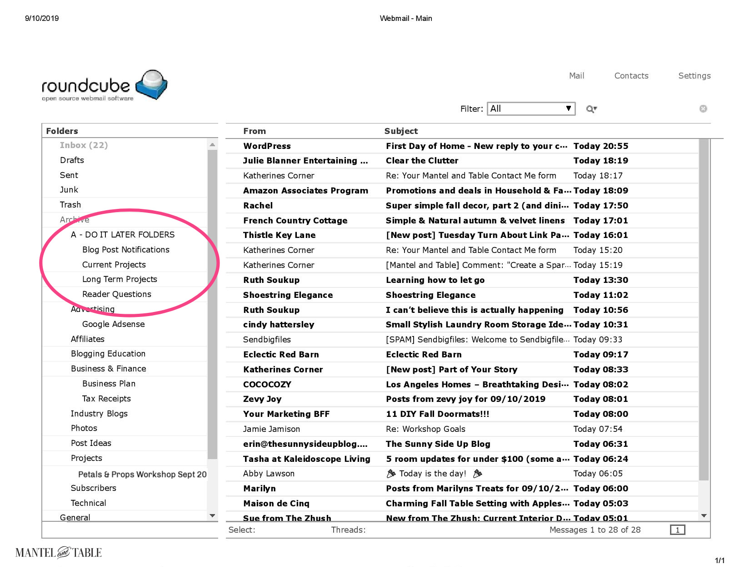750x579 pixels.
Task: Open the Inbox (22) folder
Action: click(125, 145)
